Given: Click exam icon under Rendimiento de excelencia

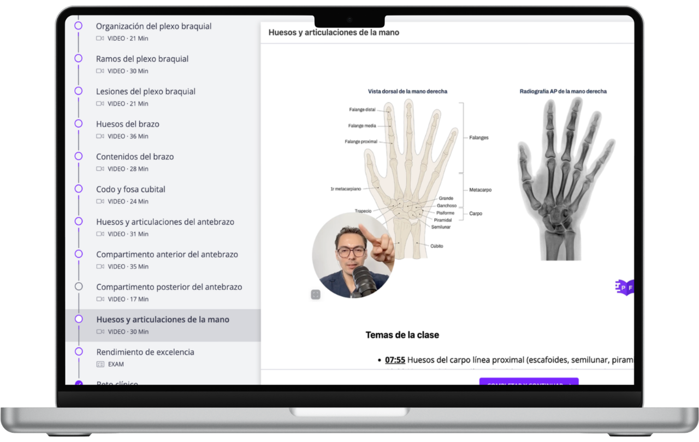Looking at the screenshot, I should point(100,364).
